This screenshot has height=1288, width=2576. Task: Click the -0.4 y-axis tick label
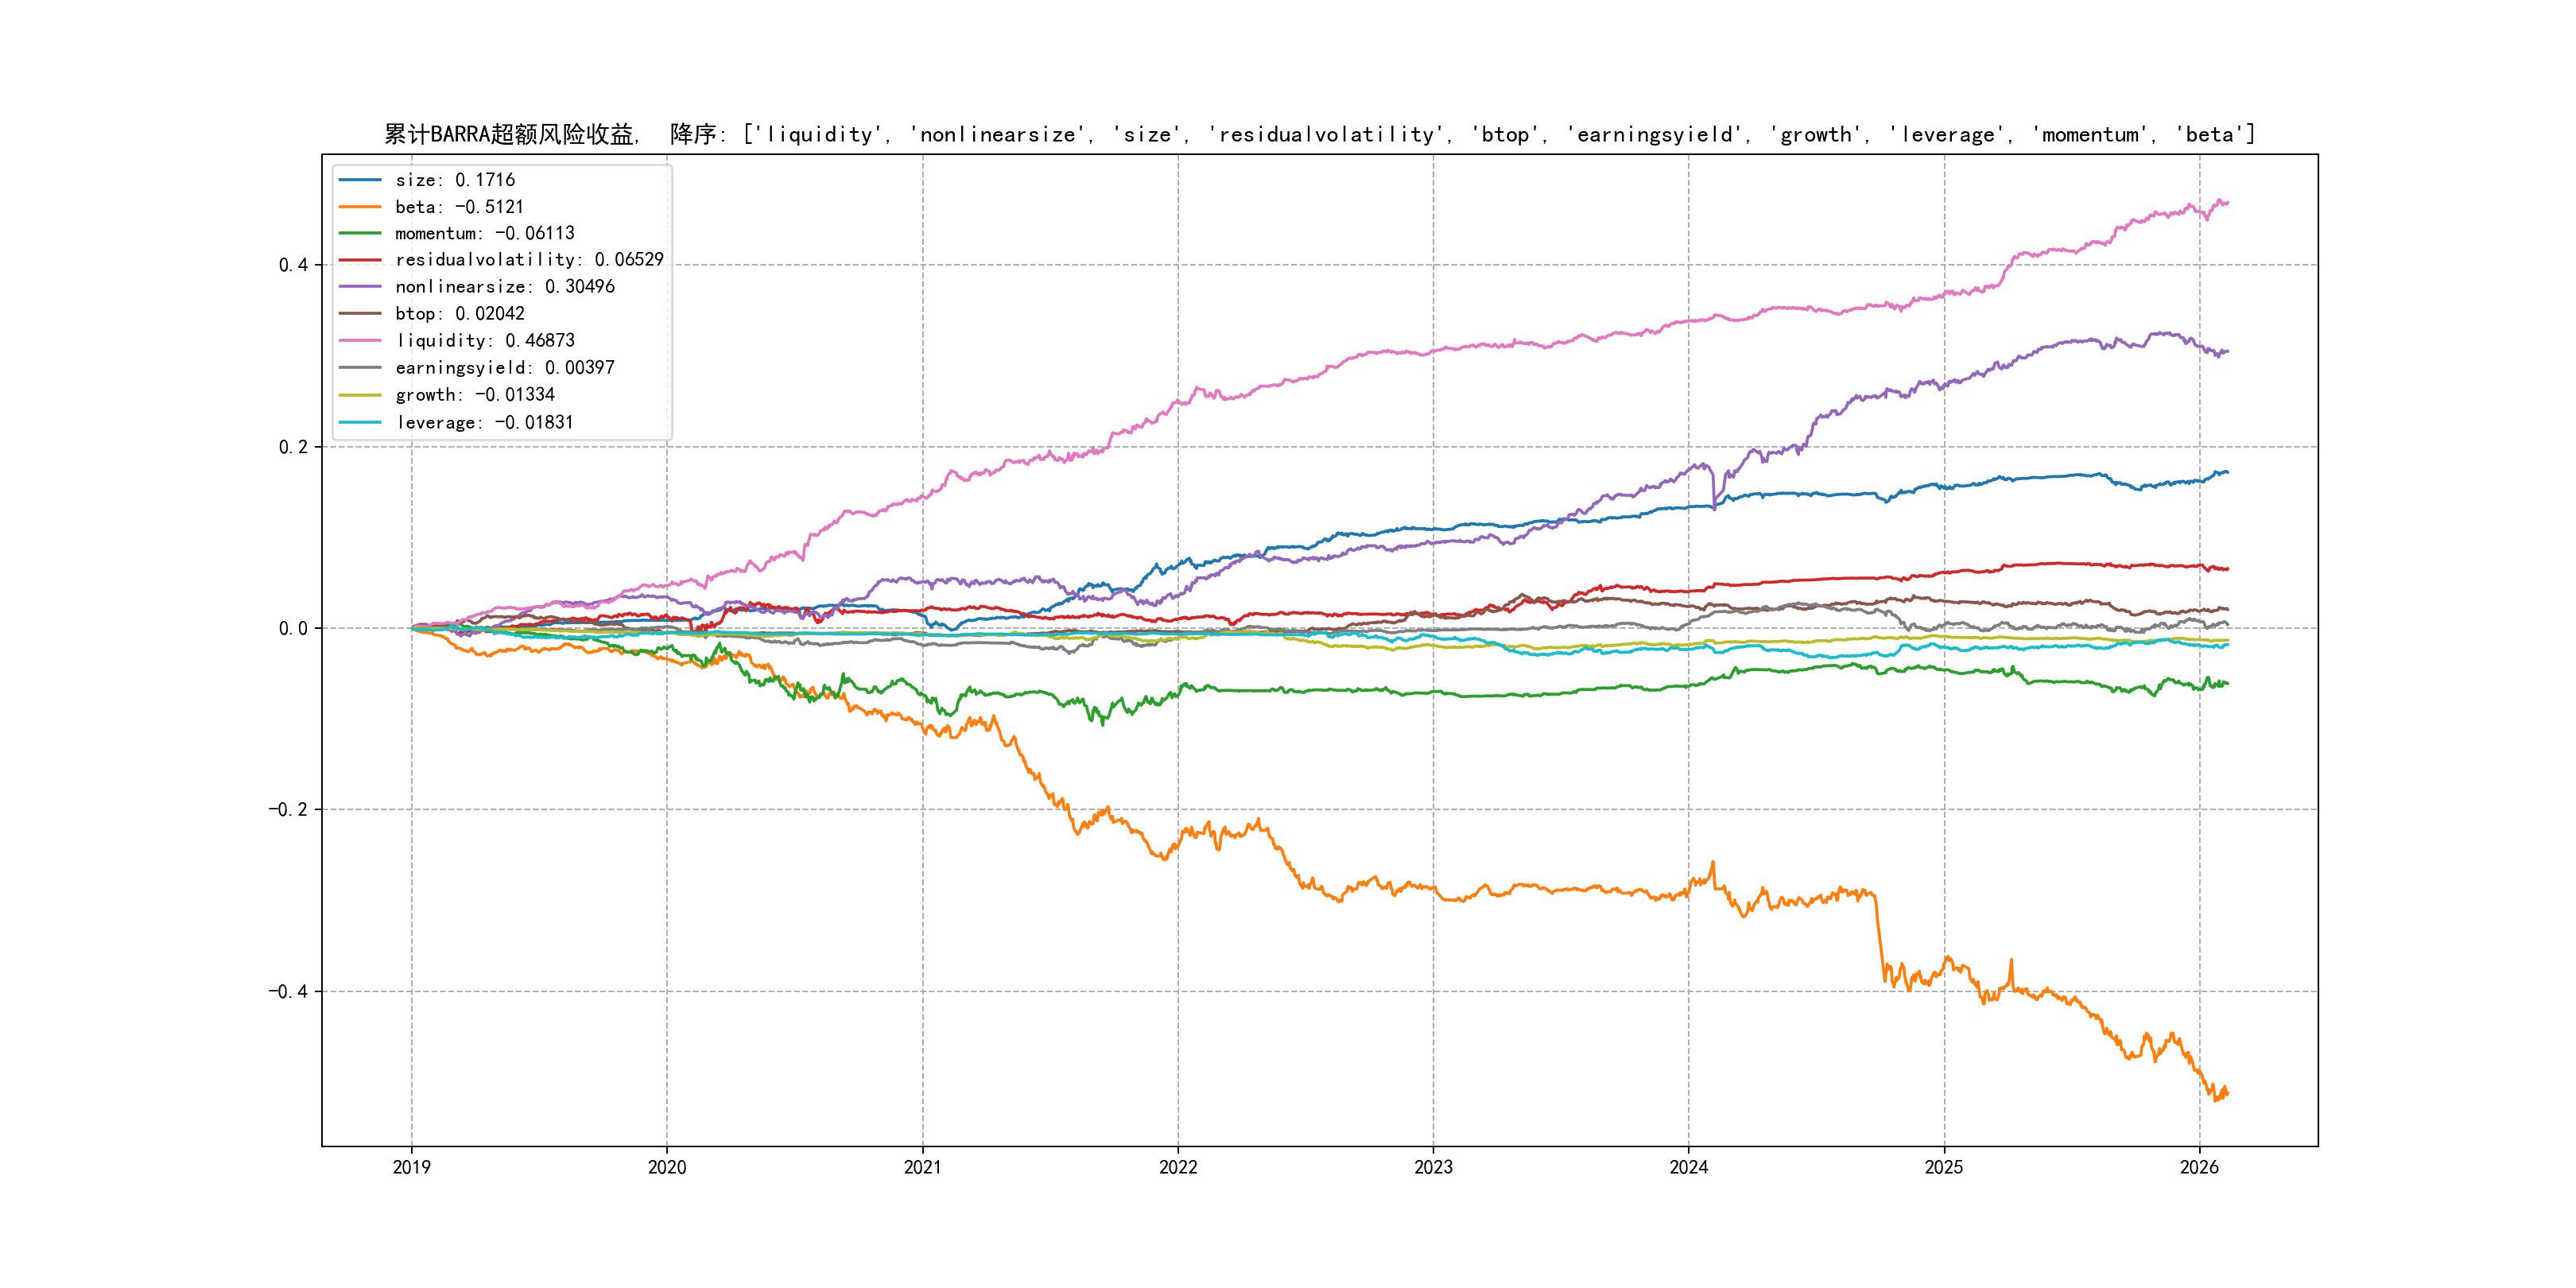[x=288, y=991]
